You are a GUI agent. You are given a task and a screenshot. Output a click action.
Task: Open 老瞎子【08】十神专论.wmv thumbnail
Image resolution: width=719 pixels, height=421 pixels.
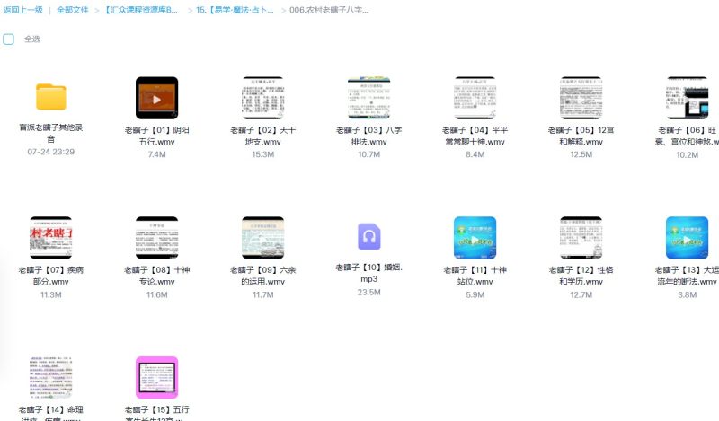tap(156, 237)
